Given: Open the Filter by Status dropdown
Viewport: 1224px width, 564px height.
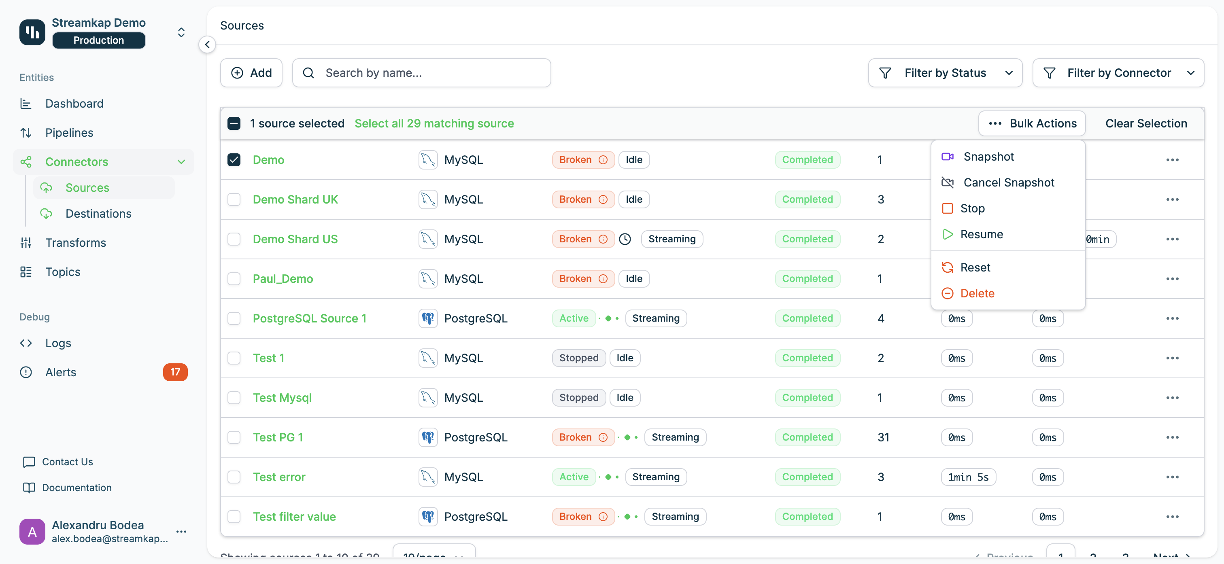Looking at the screenshot, I should point(945,73).
